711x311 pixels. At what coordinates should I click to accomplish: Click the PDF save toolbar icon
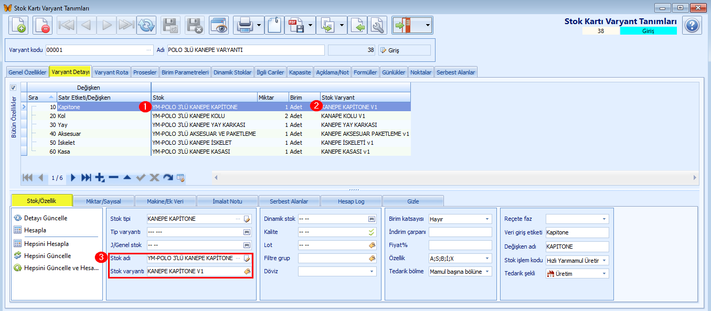(295, 25)
